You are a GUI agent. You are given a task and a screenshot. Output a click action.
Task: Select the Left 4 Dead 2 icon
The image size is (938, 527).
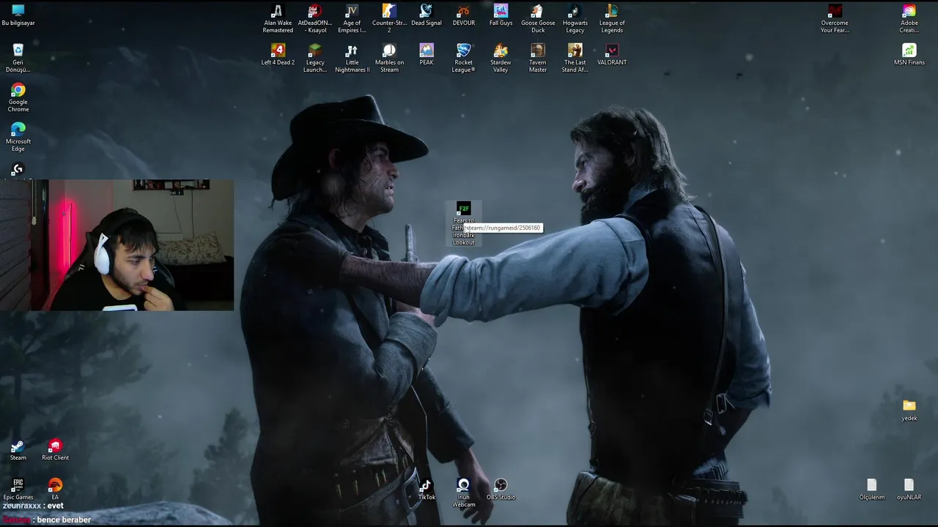[x=278, y=55]
